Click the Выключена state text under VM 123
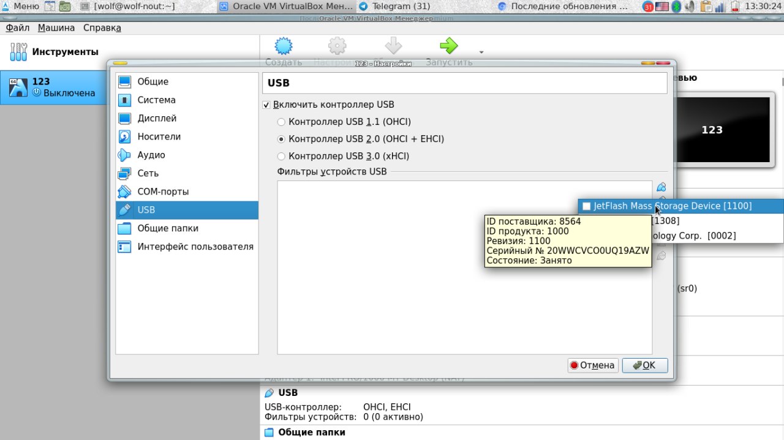This screenshot has width=784, height=440. (x=69, y=93)
